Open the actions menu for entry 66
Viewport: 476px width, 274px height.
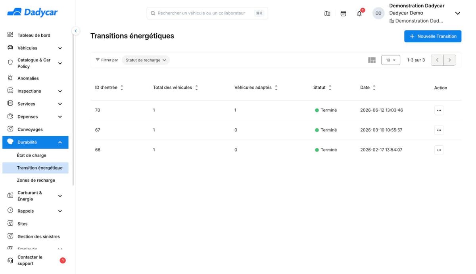click(x=439, y=150)
